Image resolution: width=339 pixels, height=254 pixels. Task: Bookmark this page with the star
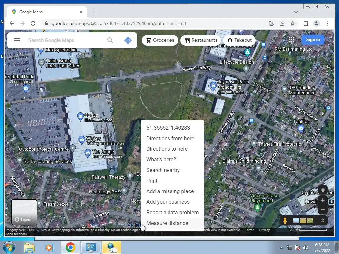tap(293, 23)
